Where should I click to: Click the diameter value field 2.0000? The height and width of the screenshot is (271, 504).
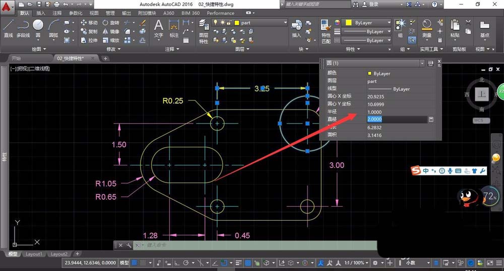point(397,119)
